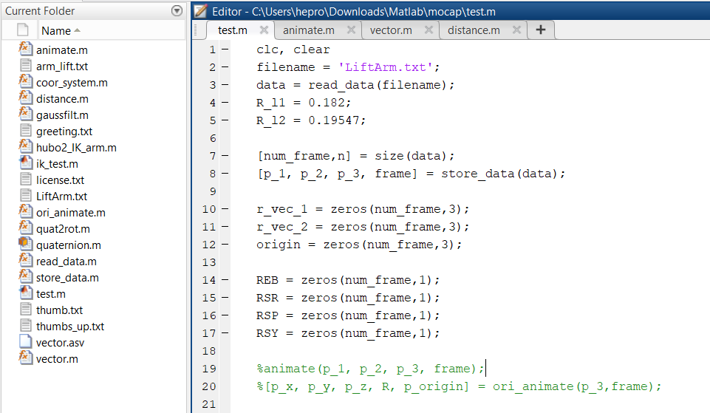Select file name quaternion.m in list
The image size is (710, 413).
pyautogui.click(x=69, y=245)
